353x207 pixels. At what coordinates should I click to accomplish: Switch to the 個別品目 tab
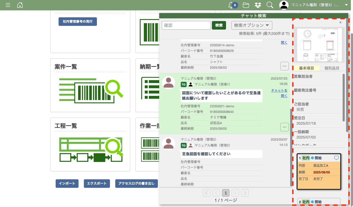(x=332, y=68)
